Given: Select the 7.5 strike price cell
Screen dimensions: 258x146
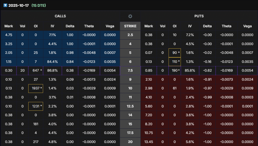Looking at the screenshot, I should pos(130,71).
